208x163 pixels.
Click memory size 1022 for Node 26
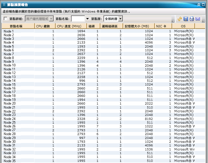click(149, 126)
